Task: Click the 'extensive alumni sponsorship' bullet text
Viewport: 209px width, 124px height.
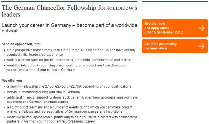Action: pyautogui.click(x=72, y=119)
